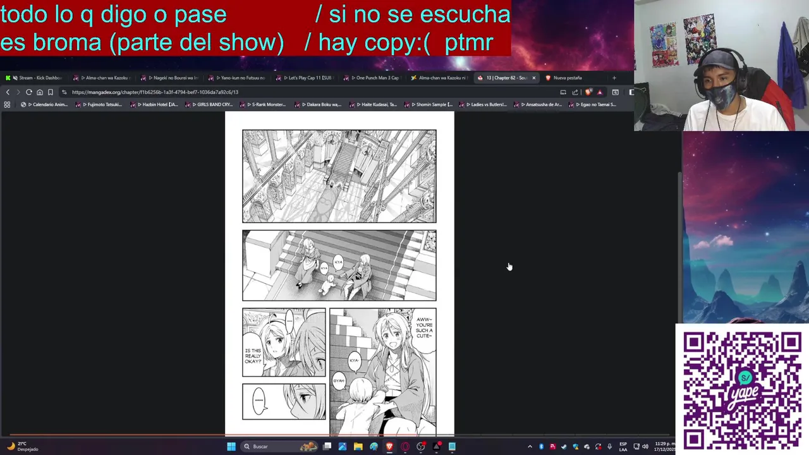Click ESP LAA language indicator
This screenshot has height=455, width=809.
click(623, 447)
